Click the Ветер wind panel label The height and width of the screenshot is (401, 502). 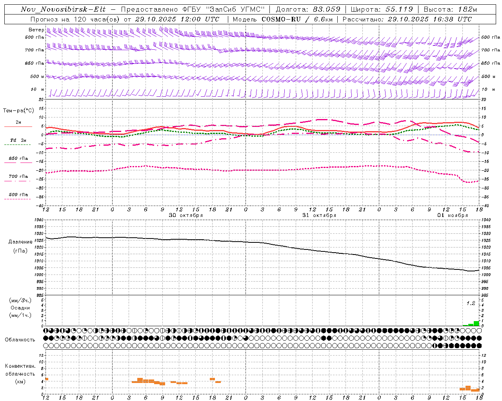pos(36,30)
